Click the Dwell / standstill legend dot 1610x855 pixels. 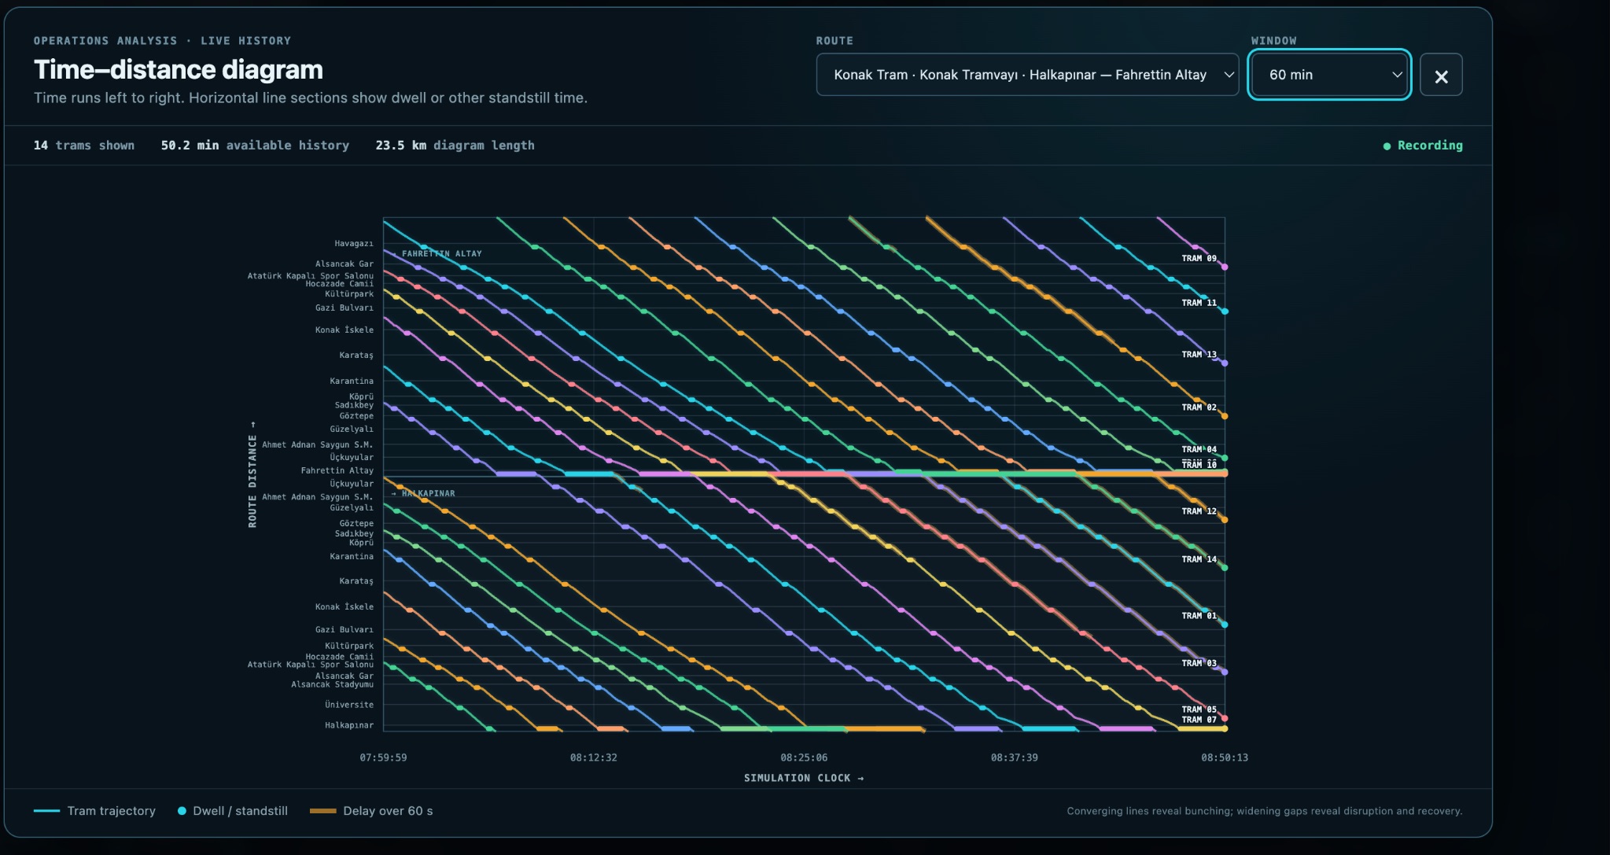tap(182, 811)
